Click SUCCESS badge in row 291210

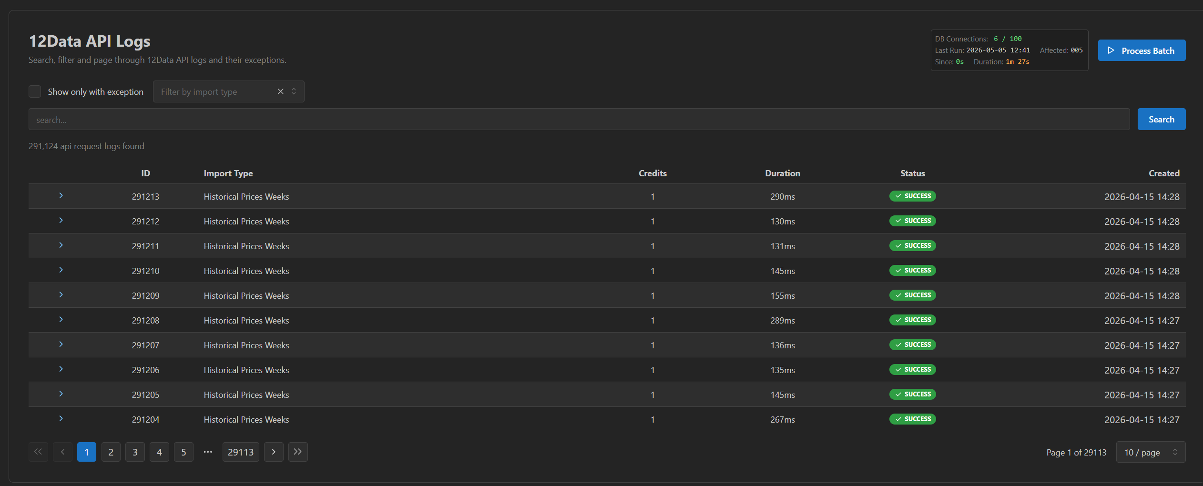tap(912, 270)
